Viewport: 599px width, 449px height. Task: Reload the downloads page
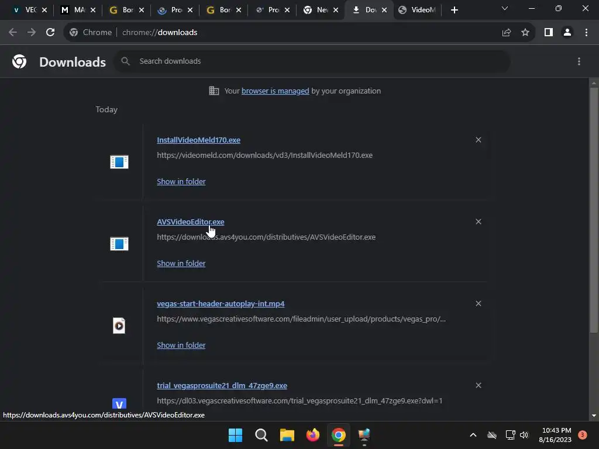(50, 33)
